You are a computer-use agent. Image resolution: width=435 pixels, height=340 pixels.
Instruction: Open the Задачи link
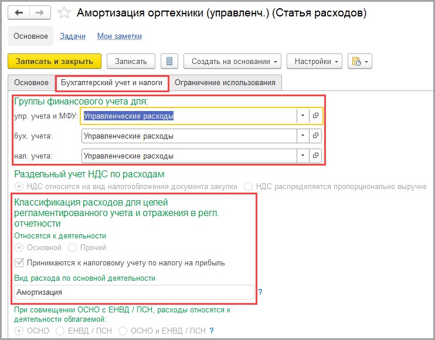click(x=73, y=36)
